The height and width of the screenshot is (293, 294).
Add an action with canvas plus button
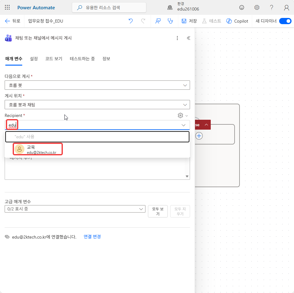pos(199,136)
